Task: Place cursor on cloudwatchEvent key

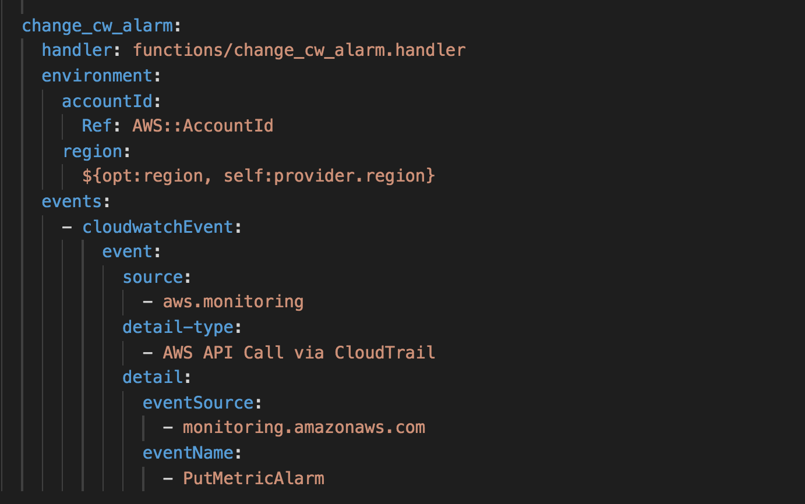Action: click(157, 227)
